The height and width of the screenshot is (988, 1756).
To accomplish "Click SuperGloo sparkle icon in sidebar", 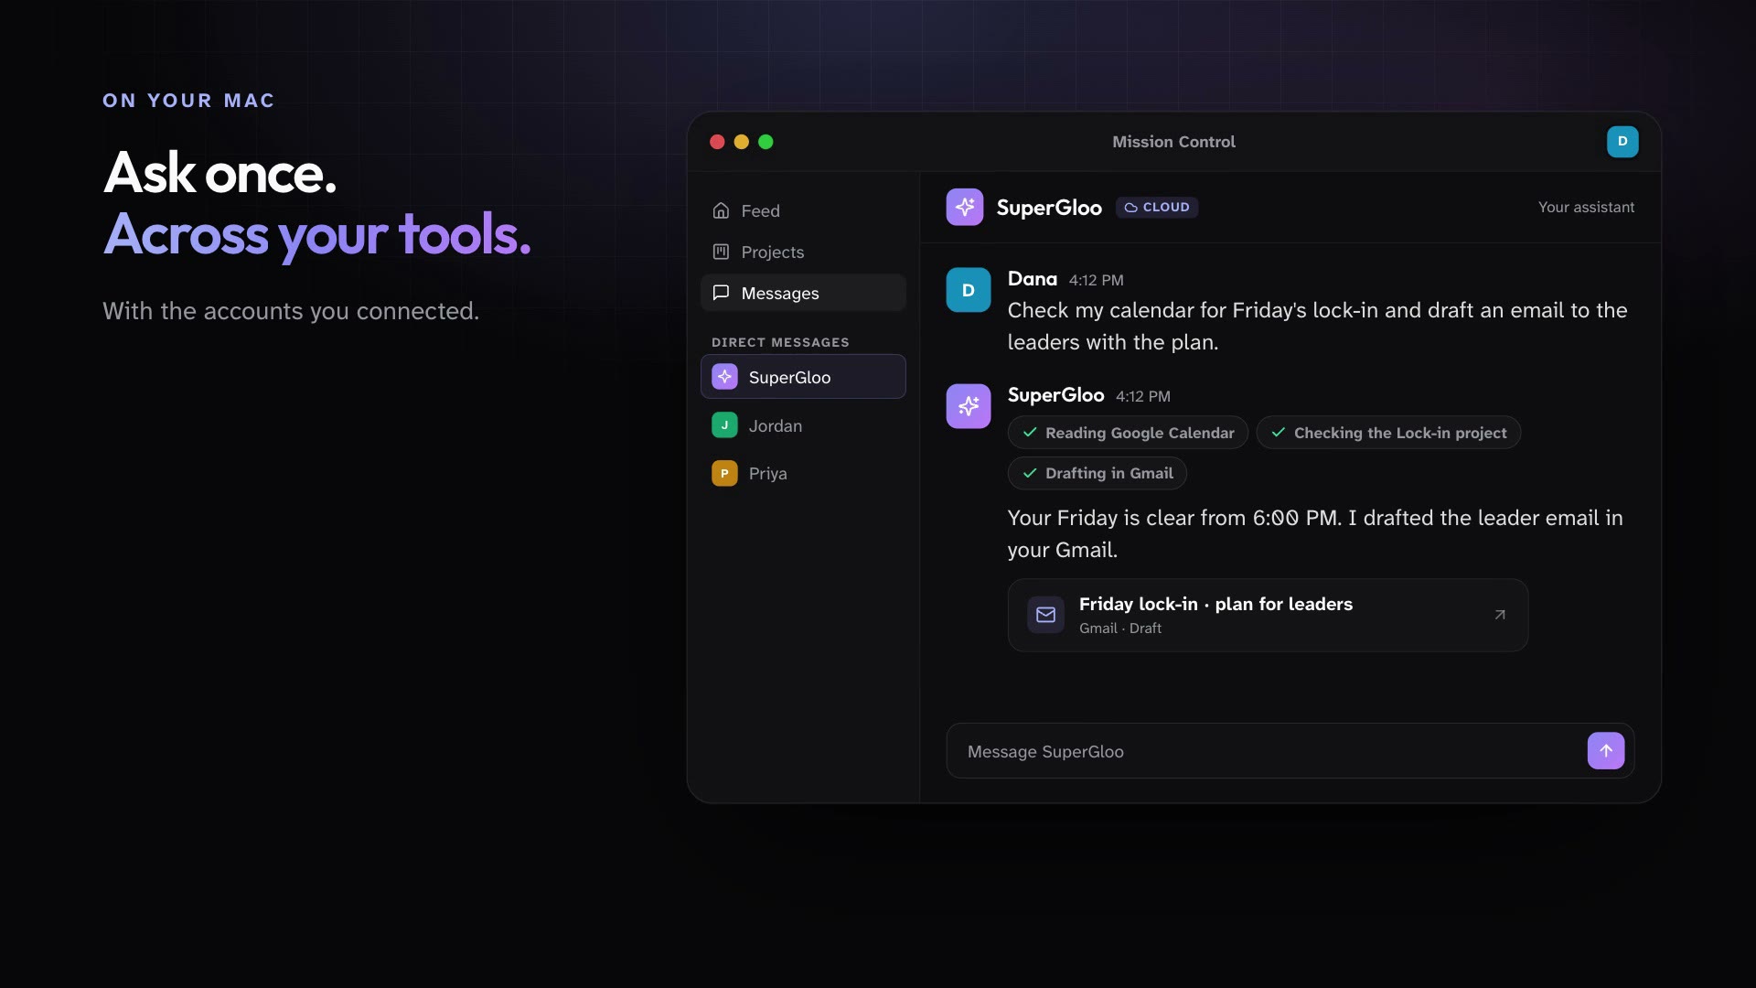I will point(724,377).
